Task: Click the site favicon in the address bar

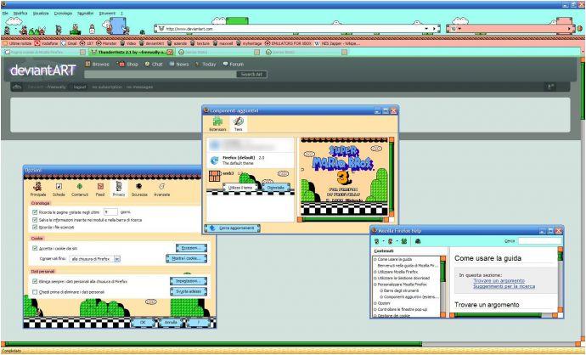Action: [x=161, y=28]
